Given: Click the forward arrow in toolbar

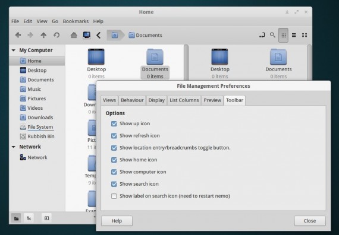Looking at the screenshot, I should pos(30,35).
